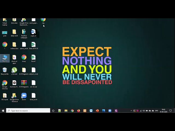175x131 pixels.
Task: Select the E-R Diagrams WinRAR archive
Action: coord(24,84)
